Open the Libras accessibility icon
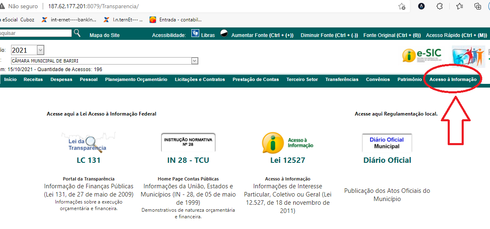Image resolution: width=490 pixels, height=229 pixels. 196,34
